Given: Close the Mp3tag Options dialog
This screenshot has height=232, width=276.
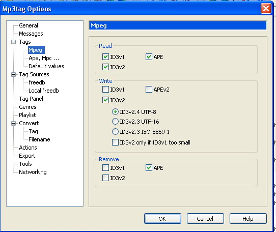Looking at the screenshot, I should pyautogui.click(x=266, y=9).
